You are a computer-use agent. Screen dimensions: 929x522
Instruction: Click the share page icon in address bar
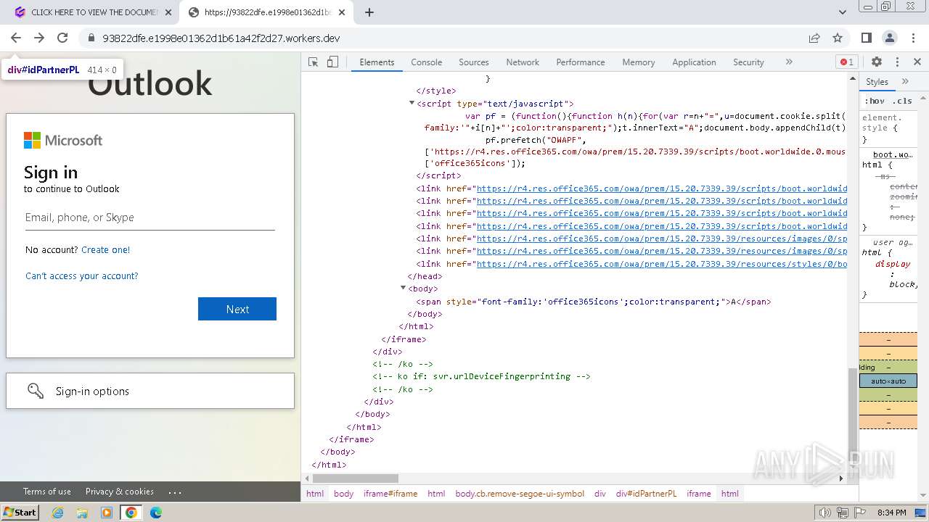point(814,38)
